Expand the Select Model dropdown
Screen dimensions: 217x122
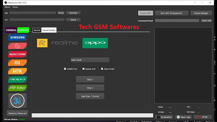tap(90, 60)
